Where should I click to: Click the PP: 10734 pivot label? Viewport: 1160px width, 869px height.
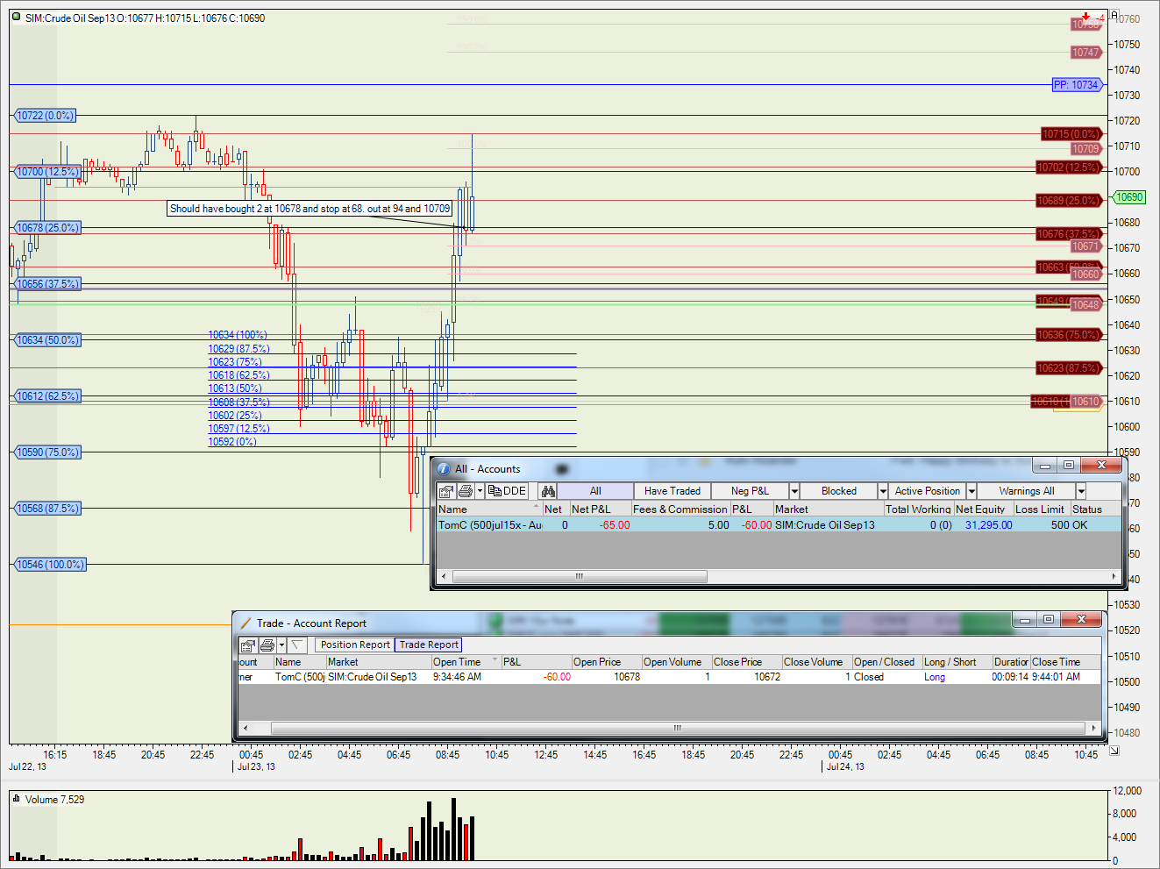click(x=1076, y=85)
